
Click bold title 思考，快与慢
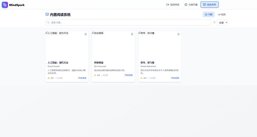[x=147, y=63]
